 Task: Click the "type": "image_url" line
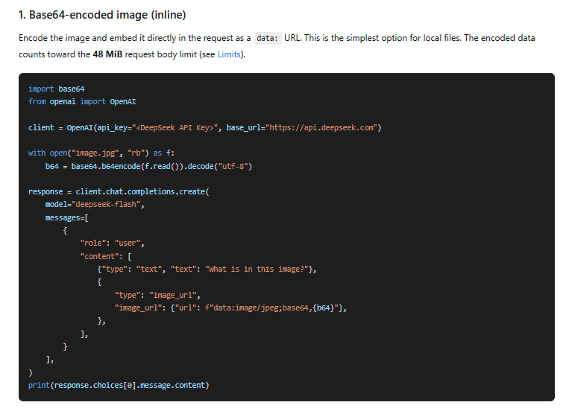[157, 295]
